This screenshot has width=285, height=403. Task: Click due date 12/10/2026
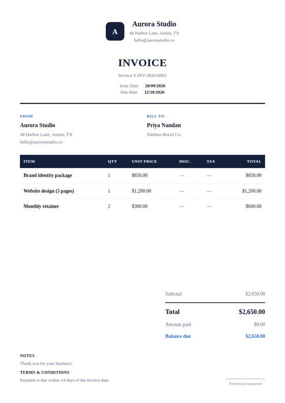click(x=154, y=92)
